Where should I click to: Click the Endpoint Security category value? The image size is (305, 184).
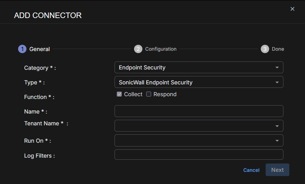tap(142, 67)
